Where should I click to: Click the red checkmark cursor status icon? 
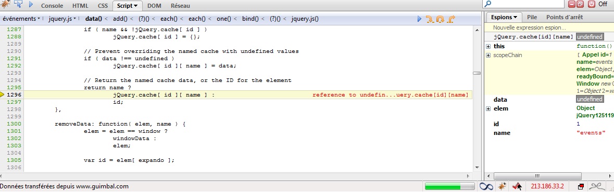point(517,186)
